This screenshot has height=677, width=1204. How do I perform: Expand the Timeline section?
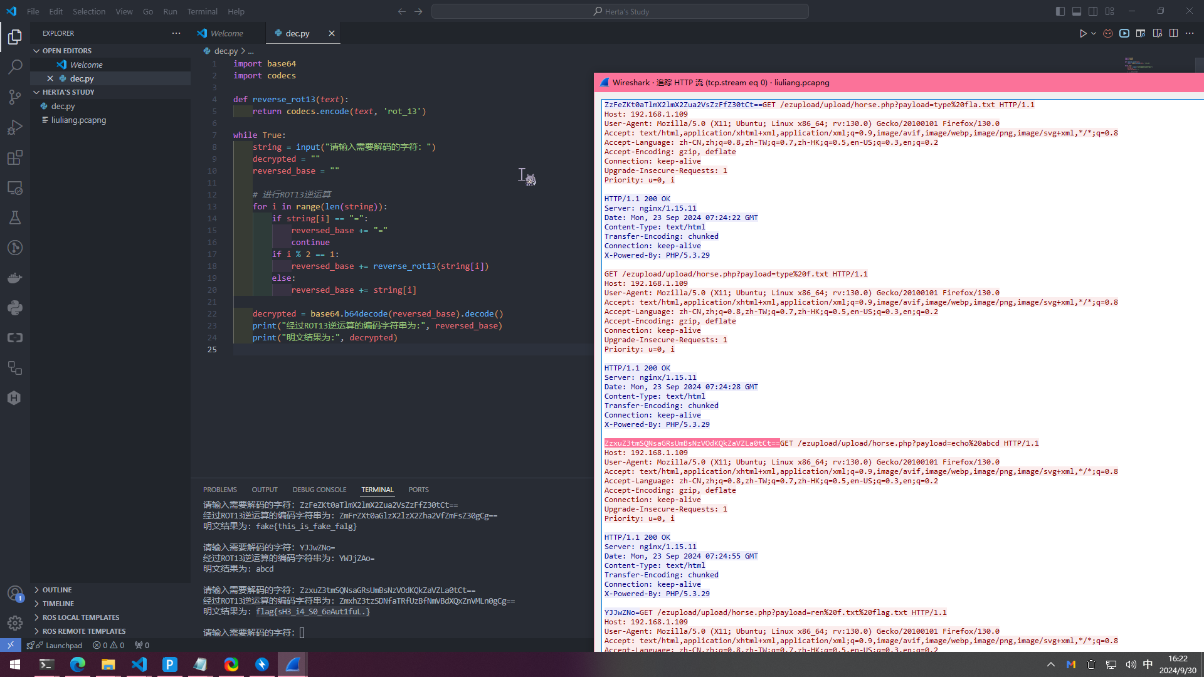pyautogui.click(x=58, y=604)
